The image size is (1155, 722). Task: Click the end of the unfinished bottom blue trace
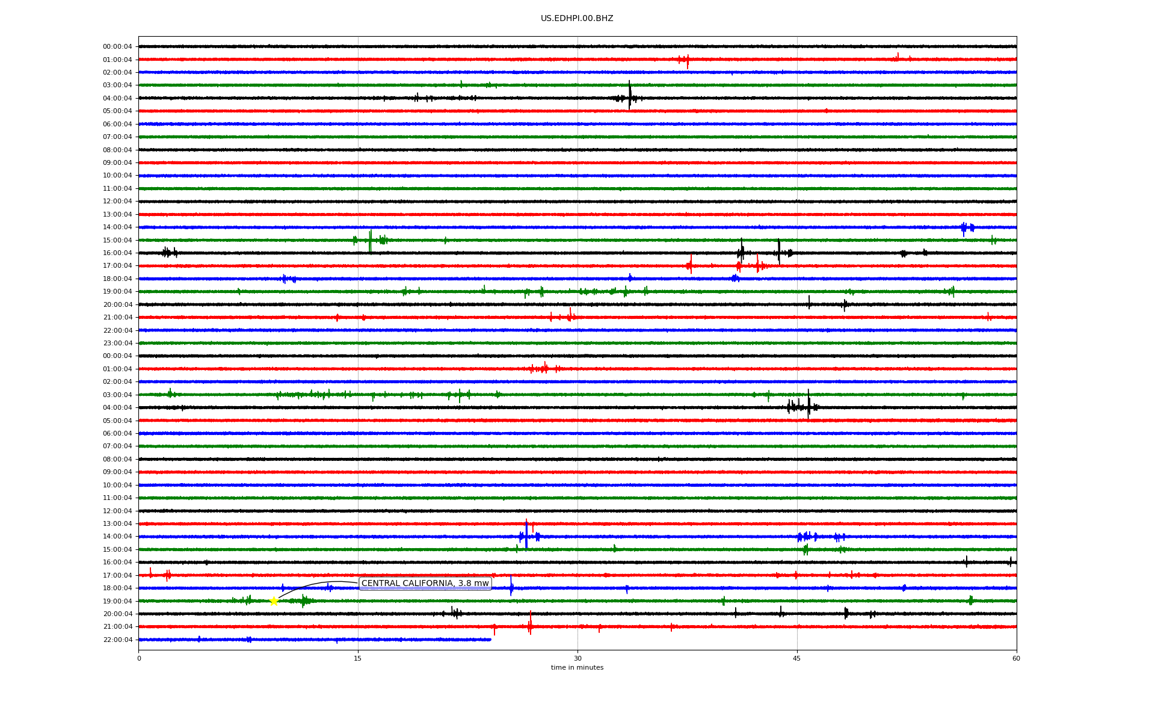(490, 640)
